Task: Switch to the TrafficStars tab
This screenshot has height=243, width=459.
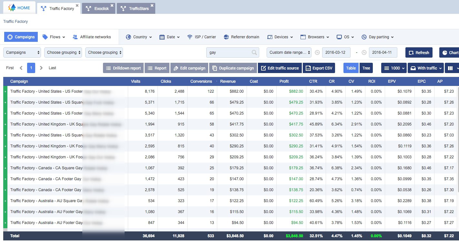Action: pyautogui.click(x=136, y=8)
